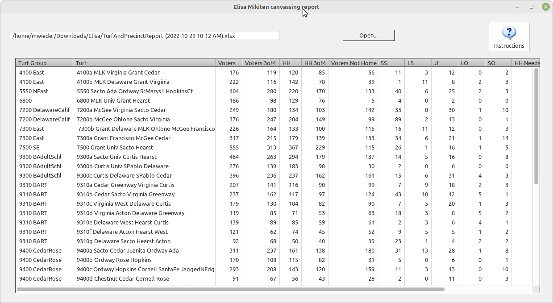Sort by the Turf column header

pos(144,63)
